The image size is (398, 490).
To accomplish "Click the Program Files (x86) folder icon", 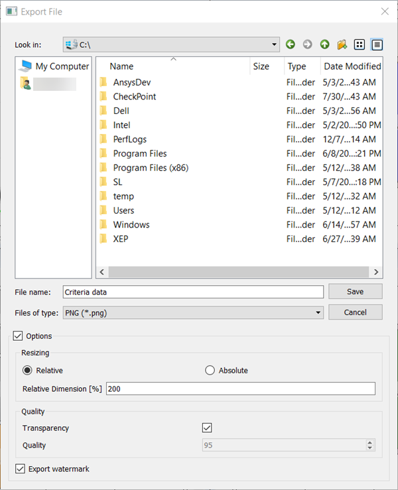I will 103,168.
